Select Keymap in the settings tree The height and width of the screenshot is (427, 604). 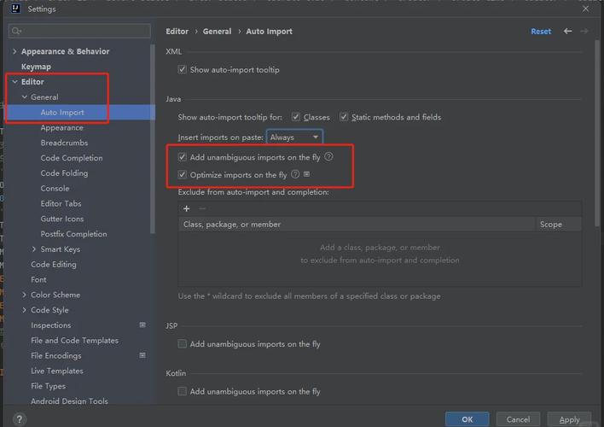point(36,67)
